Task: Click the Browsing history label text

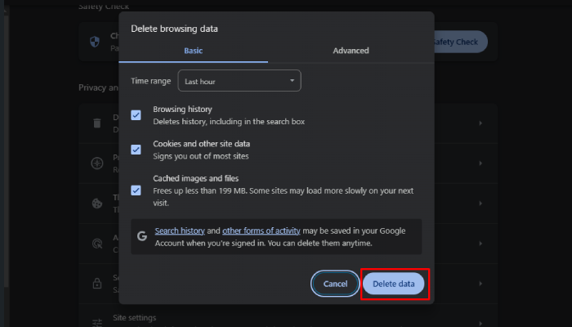Action: tap(182, 109)
